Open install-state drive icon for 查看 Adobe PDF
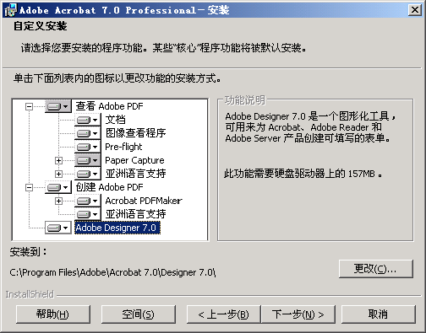 58,106
